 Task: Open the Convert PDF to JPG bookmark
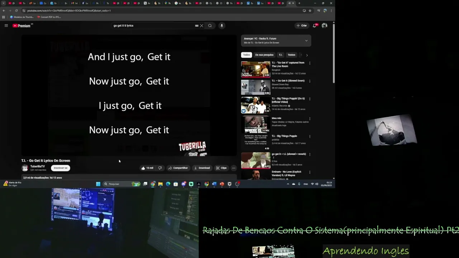(49, 17)
